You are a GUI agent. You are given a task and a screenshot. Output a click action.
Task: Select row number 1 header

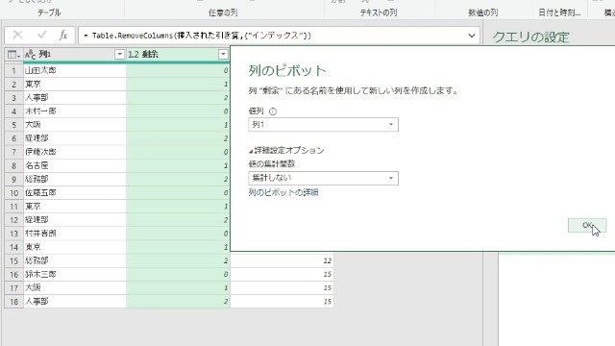(x=13, y=70)
